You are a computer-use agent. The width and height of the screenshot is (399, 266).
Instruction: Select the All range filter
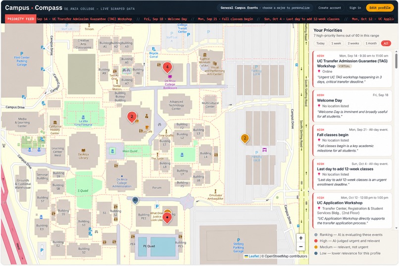coord(386,43)
